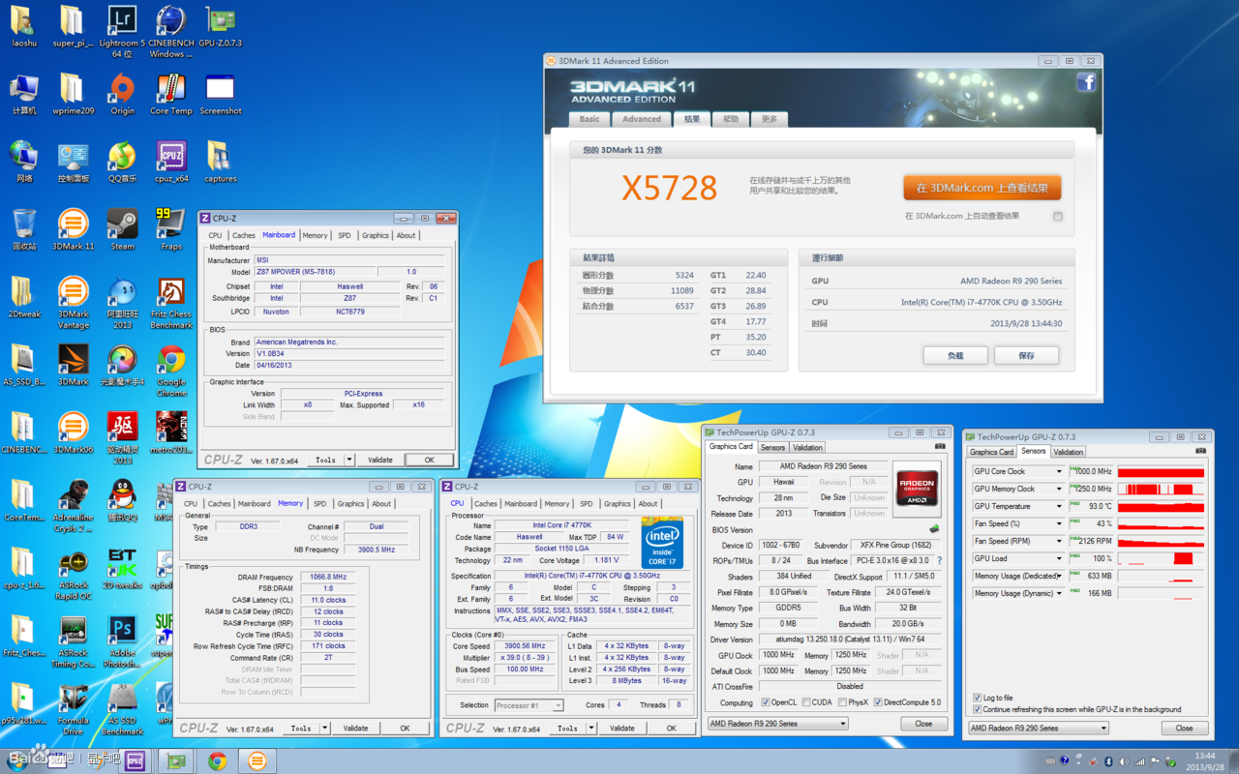Switch to the Basic tab in 3DMark 11
1239x774 pixels.
pos(589,119)
